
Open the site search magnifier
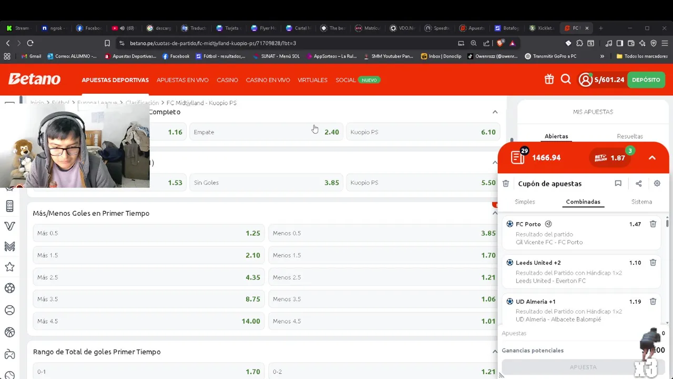[x=566, y=79]
